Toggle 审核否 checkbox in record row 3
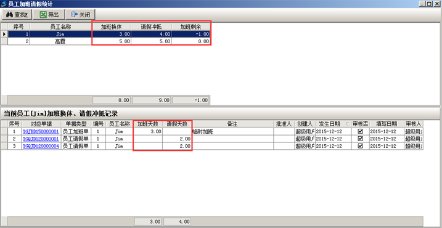 360,146
